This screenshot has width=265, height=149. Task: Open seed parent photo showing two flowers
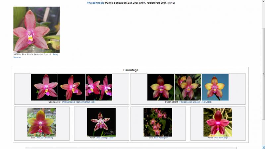tap(99, 87)
